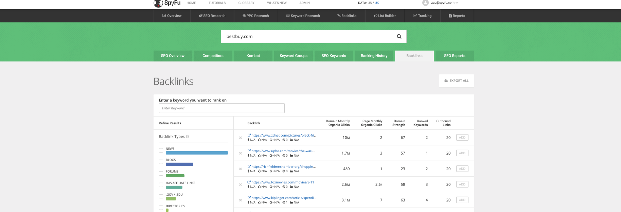Screen dimensions: 621x212
Task: Click external link icon for foxmovies.com
Action: (249, 182)
